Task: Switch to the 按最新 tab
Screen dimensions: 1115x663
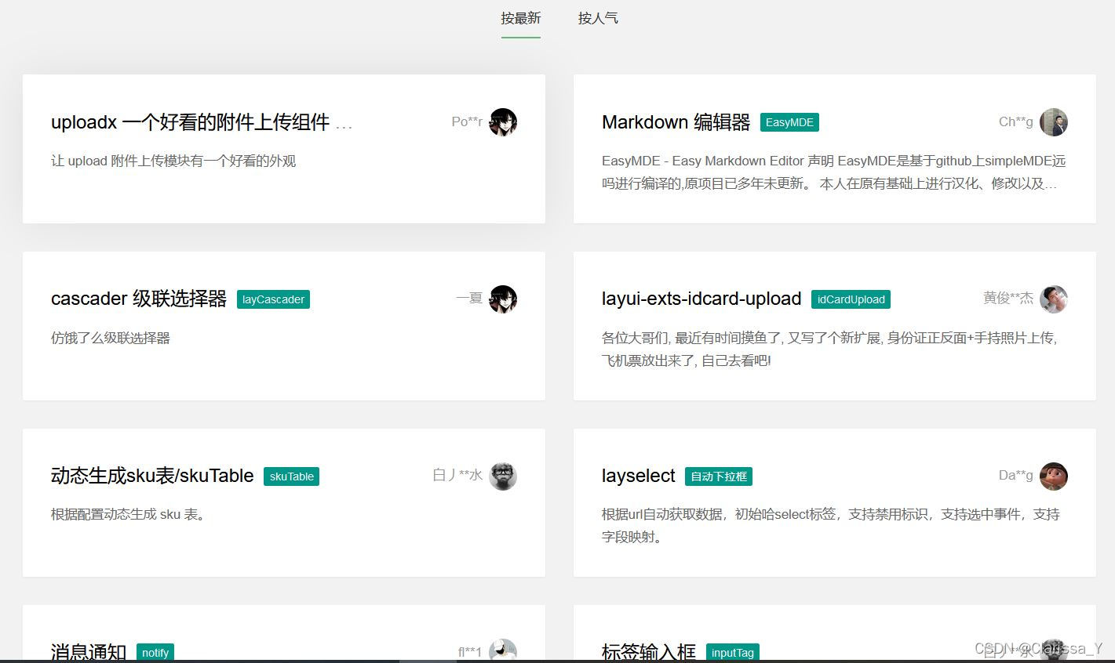Action: [520, 18]
